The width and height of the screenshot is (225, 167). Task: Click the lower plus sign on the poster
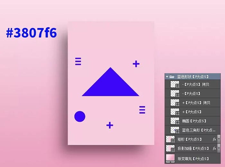point(110,125)
